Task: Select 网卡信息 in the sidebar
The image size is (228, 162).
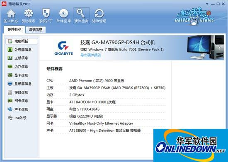Action: coord(18,101)
